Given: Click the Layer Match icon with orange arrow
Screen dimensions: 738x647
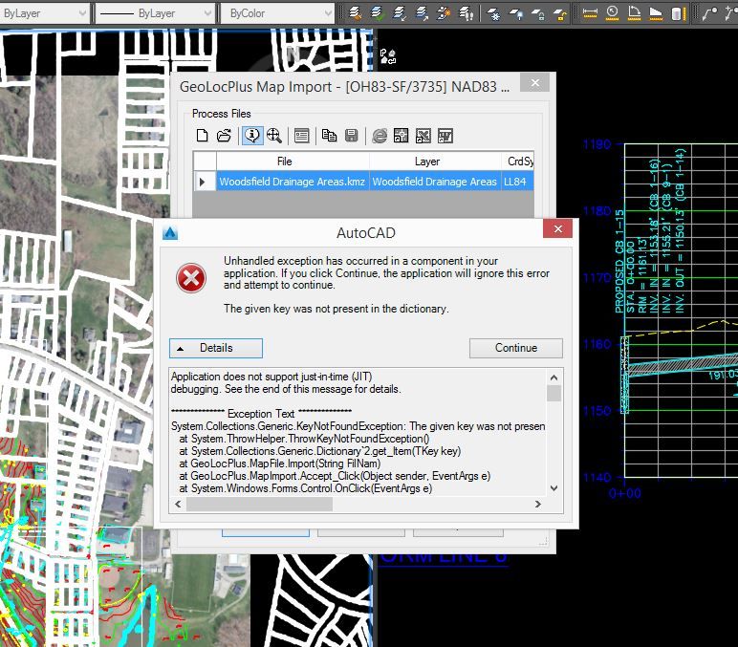Looking at the screenshot, I should point(356,13).
